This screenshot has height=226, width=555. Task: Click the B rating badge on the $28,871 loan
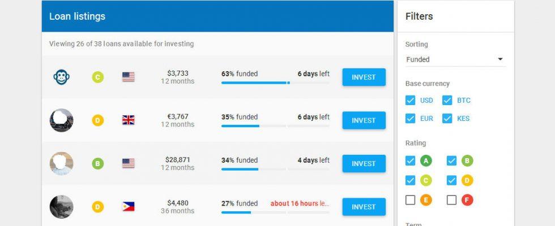(97, 163)
